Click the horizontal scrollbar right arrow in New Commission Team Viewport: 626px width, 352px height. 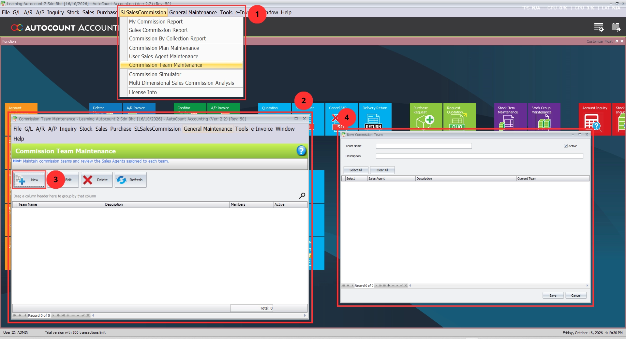coord(587,286)
